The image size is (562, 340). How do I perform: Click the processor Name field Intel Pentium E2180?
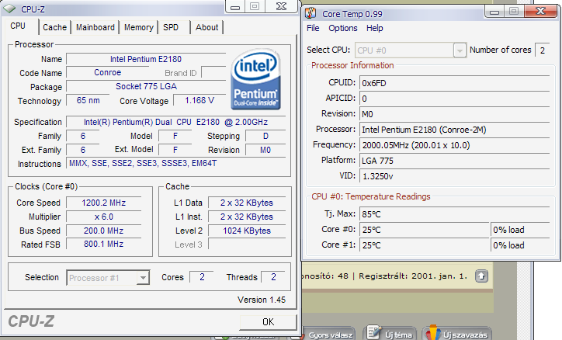pyautogui.click(x=146, y=59)
